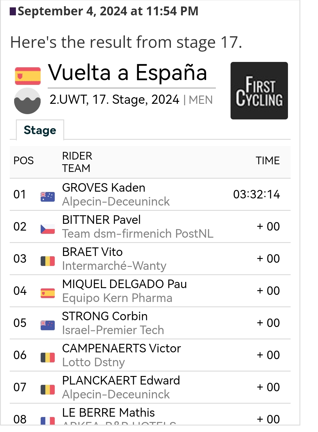Click the TIME column header
The height and width of the screenshot is (432, 318).
[x=268, y=161]
